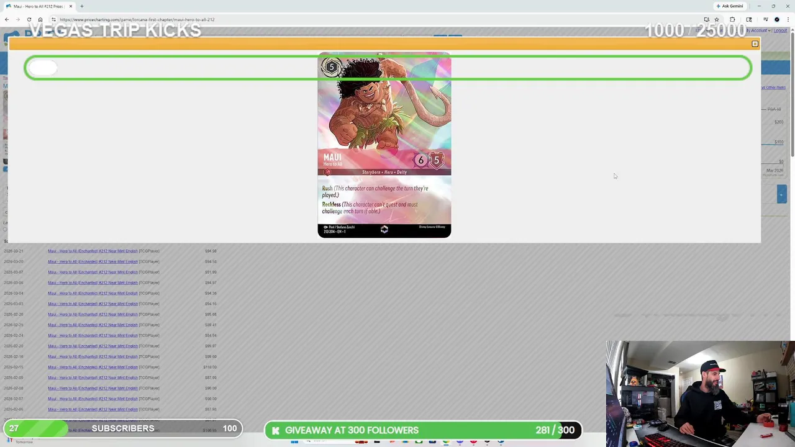Click the Logout link
The image size is (795, 447).
(x=780, y=30)
